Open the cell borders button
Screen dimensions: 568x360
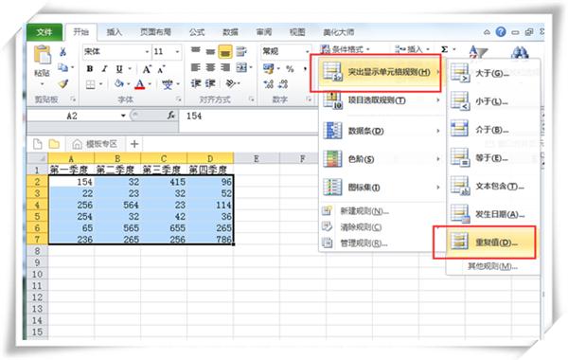point(91,85)
